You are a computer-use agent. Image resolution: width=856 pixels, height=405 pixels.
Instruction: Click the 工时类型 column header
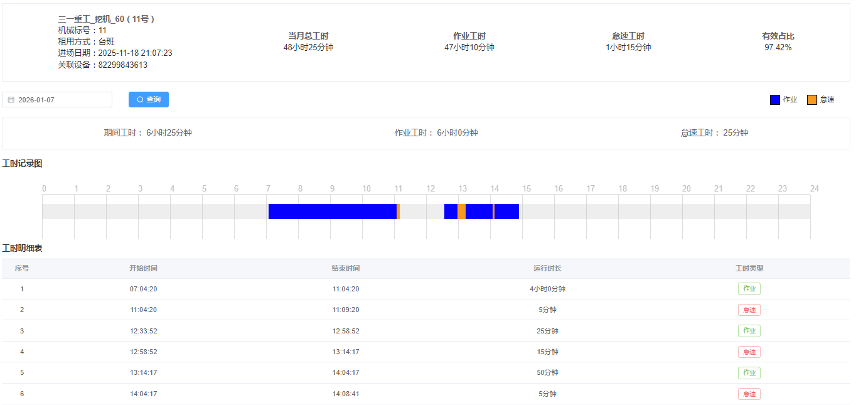pos(749,268)
